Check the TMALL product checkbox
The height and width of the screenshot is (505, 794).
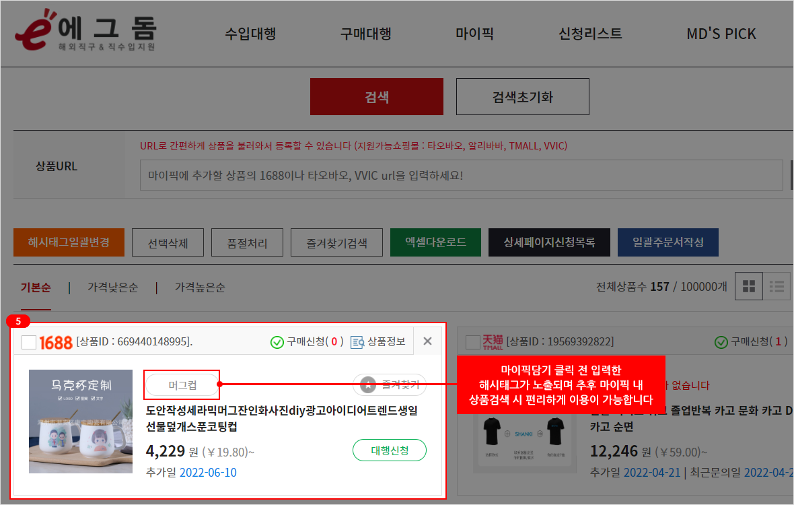[x=473, y=342]
